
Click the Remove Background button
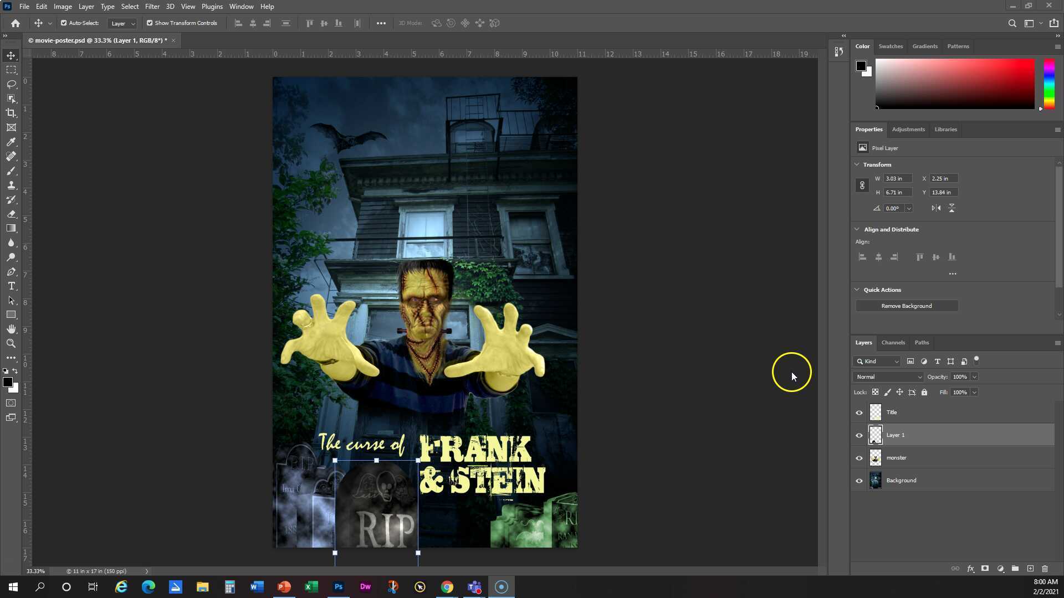coord(907,306)
